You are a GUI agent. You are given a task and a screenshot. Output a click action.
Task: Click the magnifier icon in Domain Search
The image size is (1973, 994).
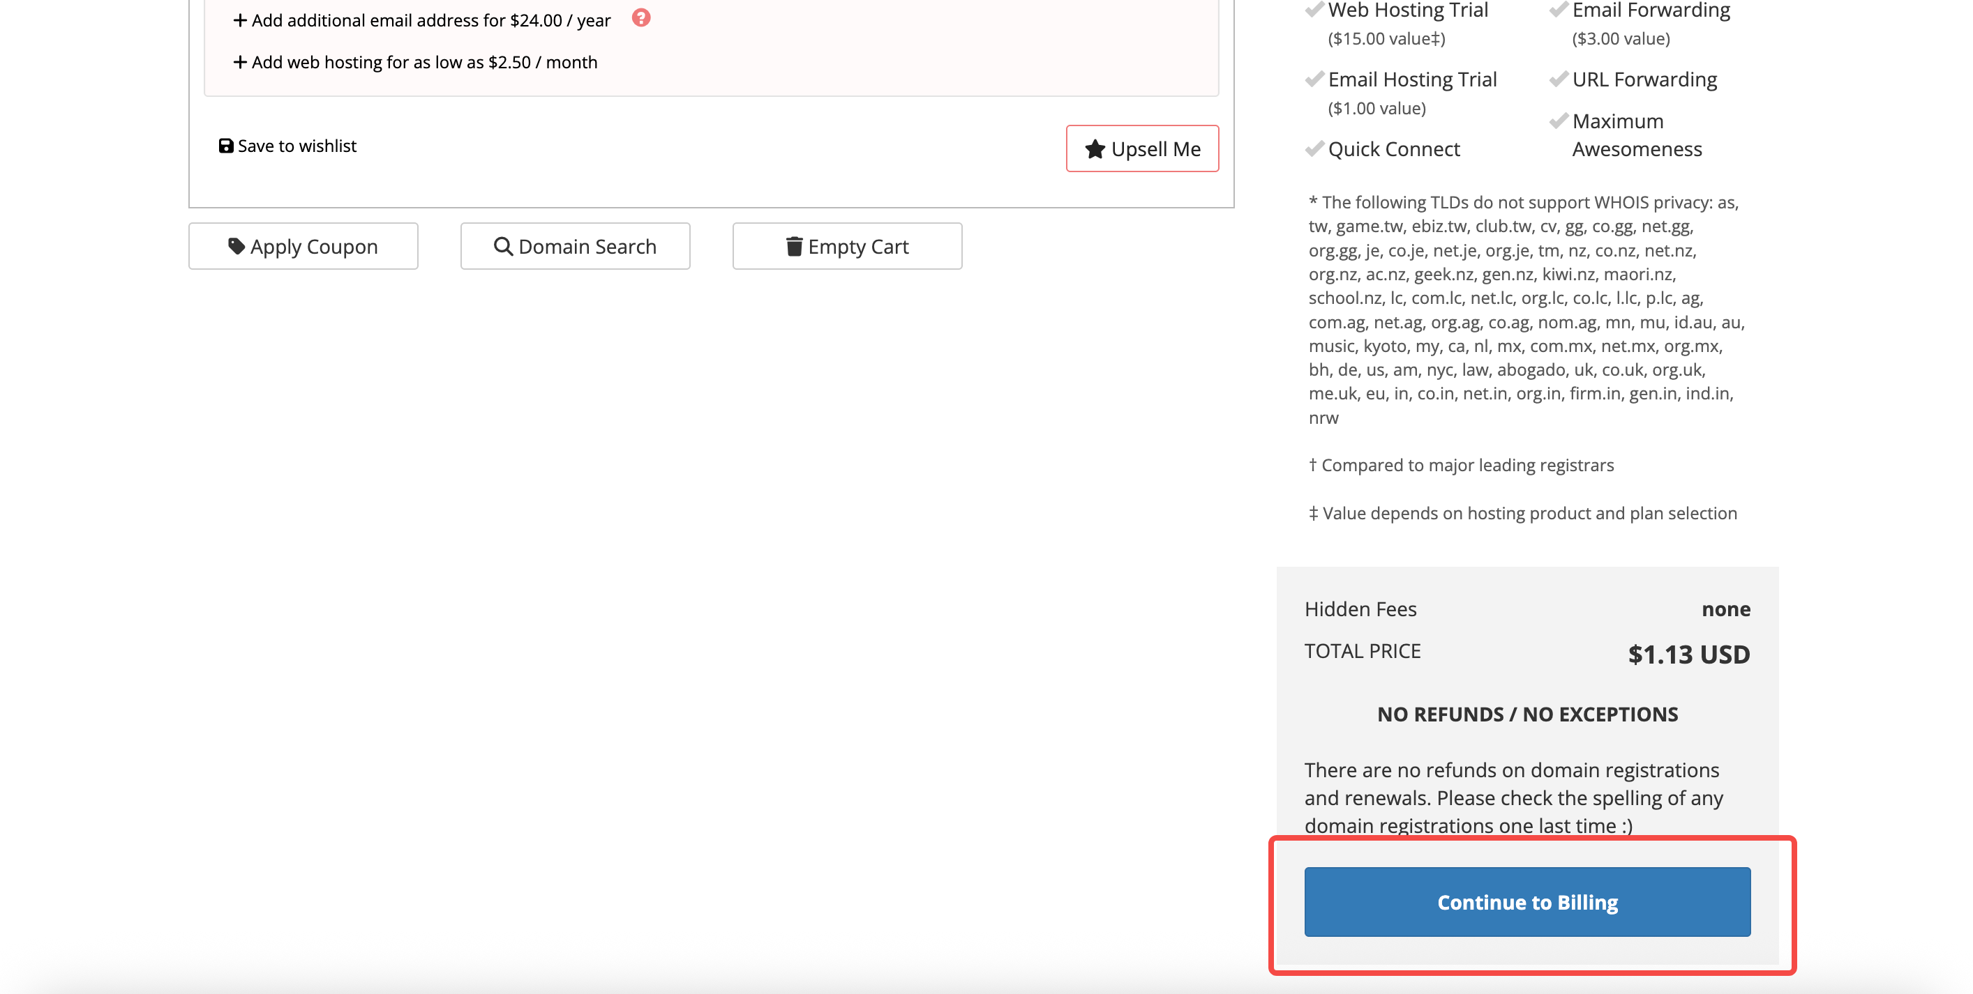(x=503, y=245)
